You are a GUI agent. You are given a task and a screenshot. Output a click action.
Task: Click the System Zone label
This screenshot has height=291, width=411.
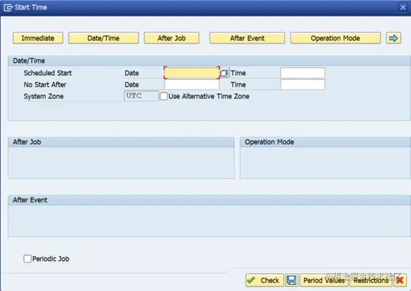click(44, 96)
